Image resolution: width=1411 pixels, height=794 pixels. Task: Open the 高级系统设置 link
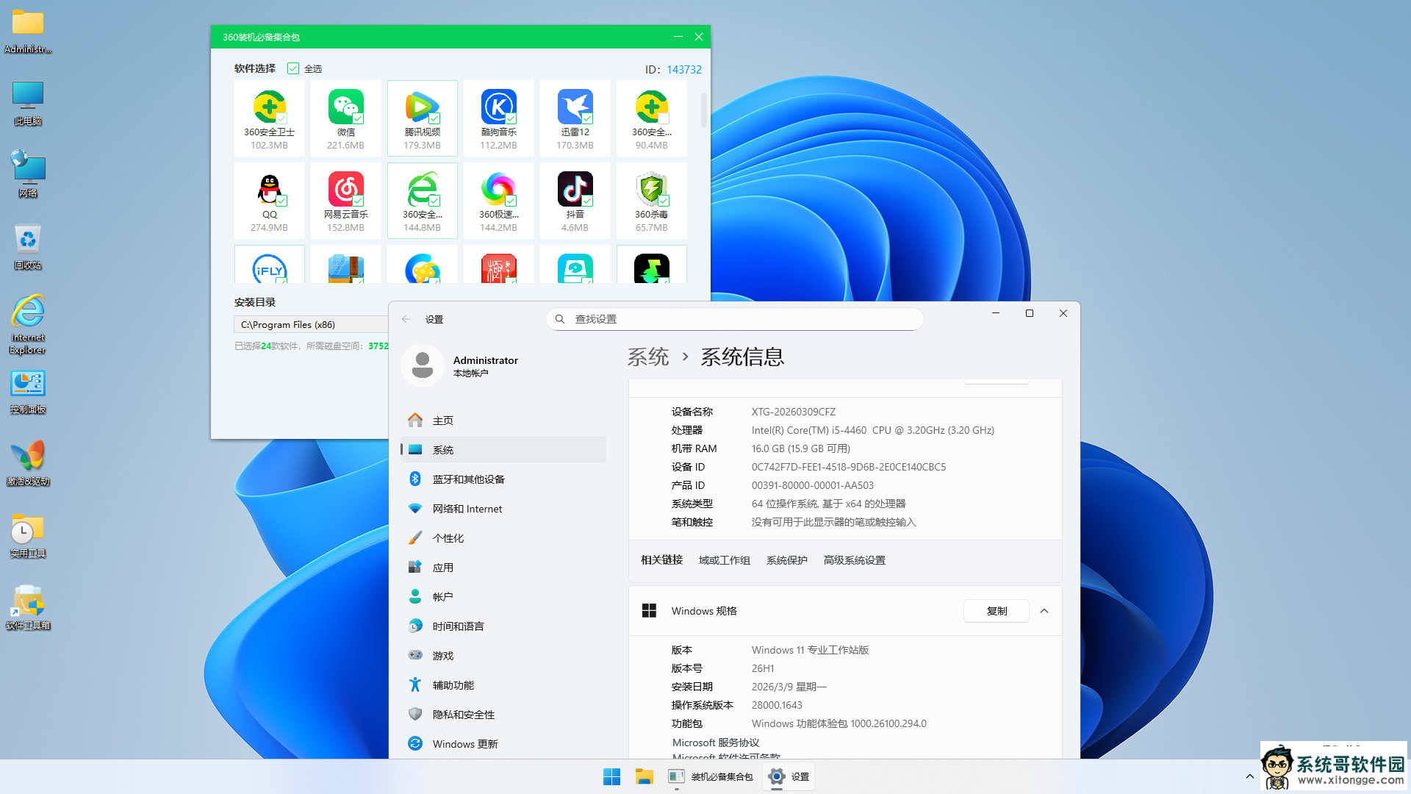854,560
